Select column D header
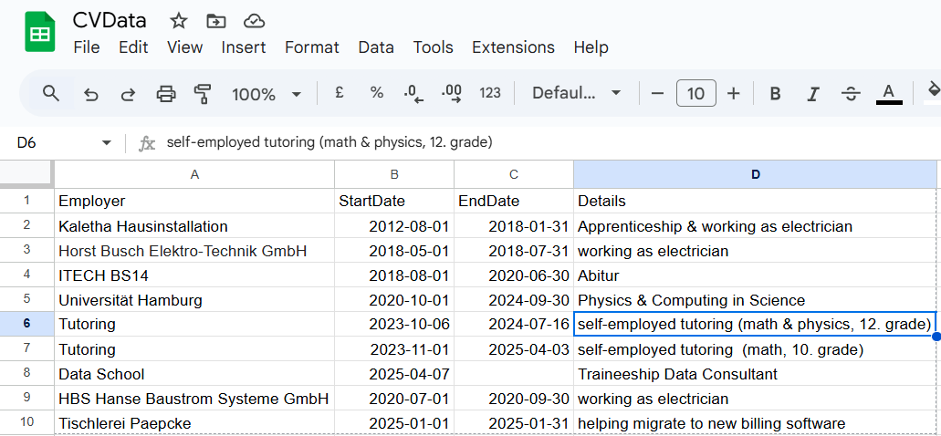The width and height of the screenshot is (941, 436). [x=756, y=174]
